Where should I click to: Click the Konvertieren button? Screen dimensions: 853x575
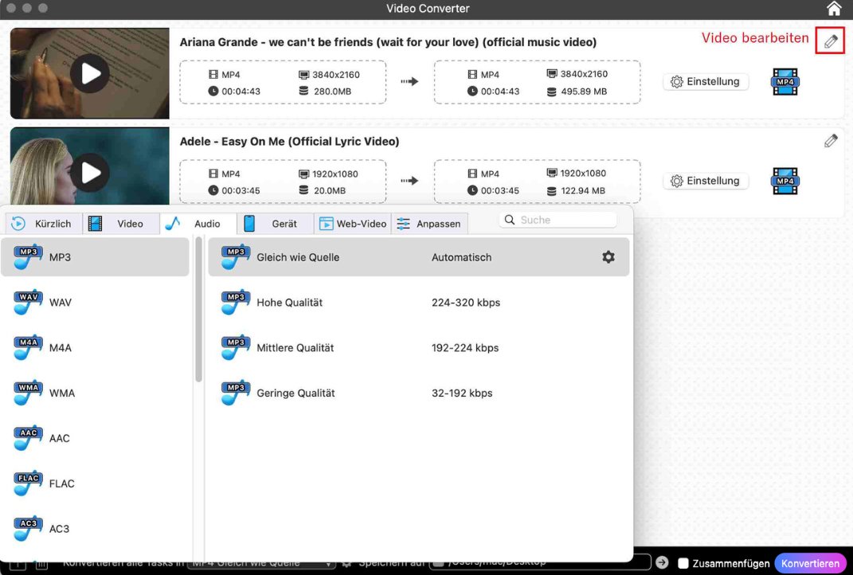tap(810, 562)
